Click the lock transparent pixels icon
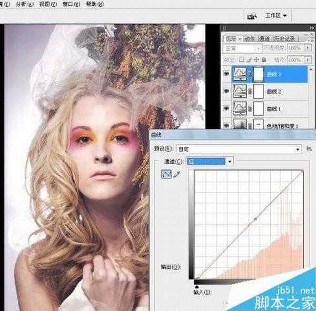Viewport: 316px width, 311px height. (241, 59)
